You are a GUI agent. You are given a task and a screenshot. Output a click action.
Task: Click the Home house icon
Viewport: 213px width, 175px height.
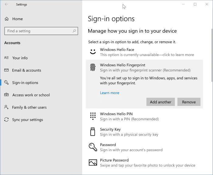coord(6,19)
